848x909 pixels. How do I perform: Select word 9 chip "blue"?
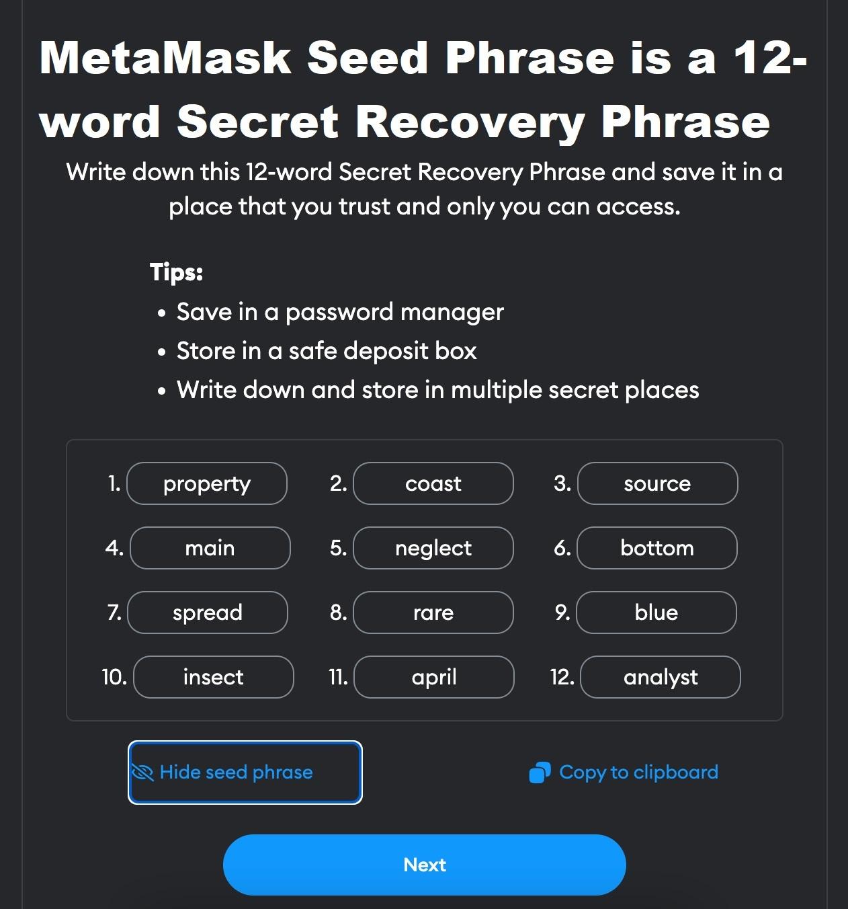[656, 612]
